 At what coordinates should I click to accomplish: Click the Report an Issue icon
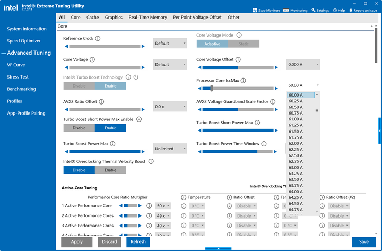pos(351,11)
